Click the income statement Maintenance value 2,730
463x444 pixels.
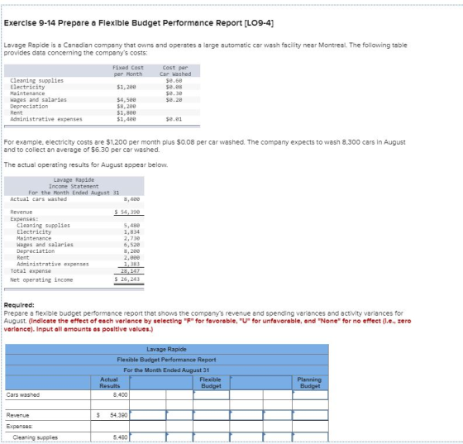point(131,238)
